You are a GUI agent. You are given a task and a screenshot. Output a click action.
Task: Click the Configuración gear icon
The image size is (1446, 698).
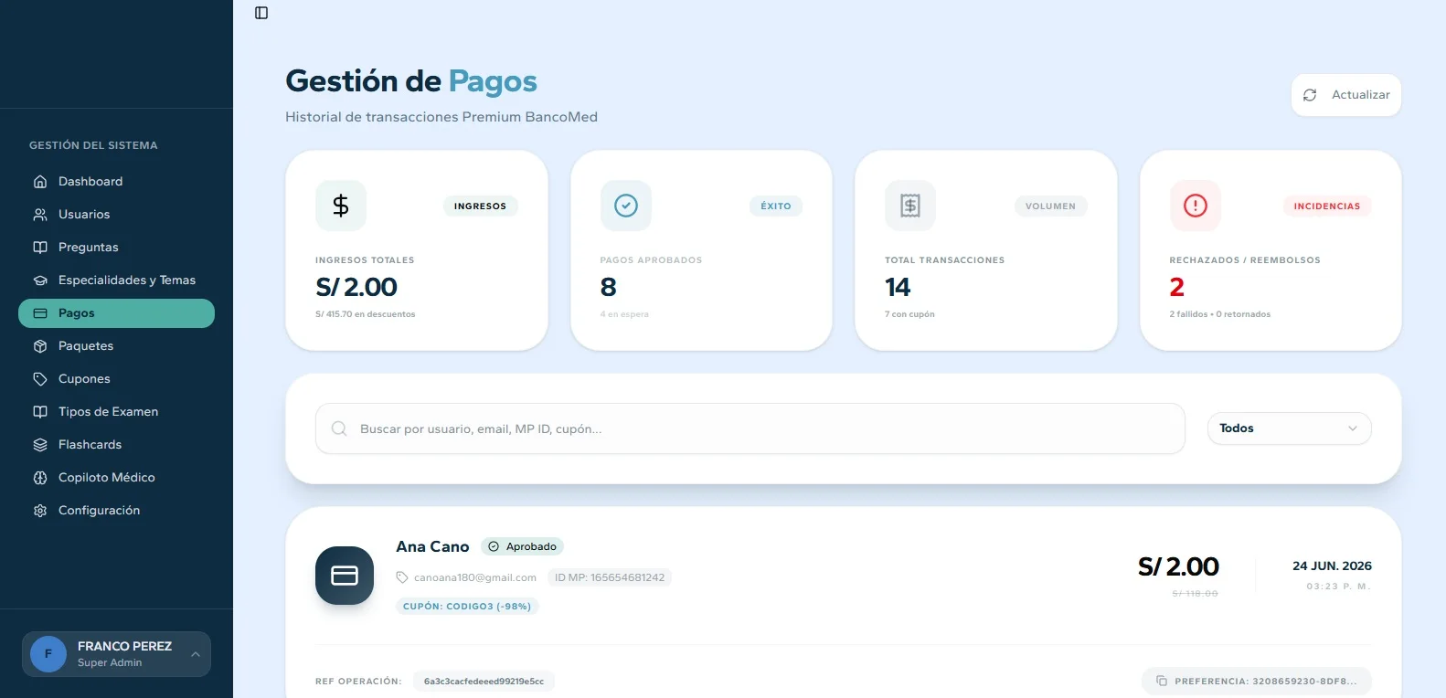click(x=40, y=511)
